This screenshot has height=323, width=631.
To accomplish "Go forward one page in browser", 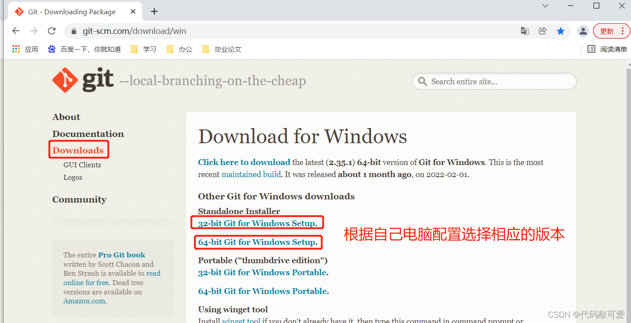I will 33,31.
